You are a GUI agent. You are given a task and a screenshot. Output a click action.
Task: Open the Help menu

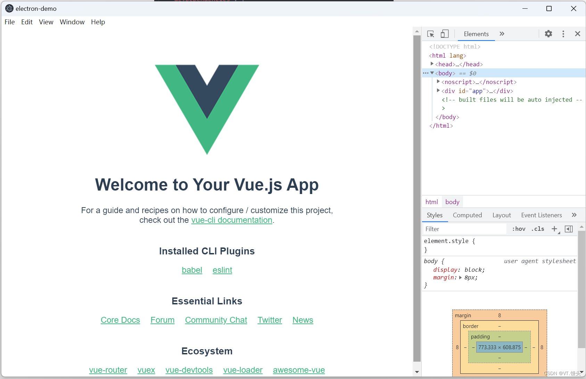[x=98, y=22]
